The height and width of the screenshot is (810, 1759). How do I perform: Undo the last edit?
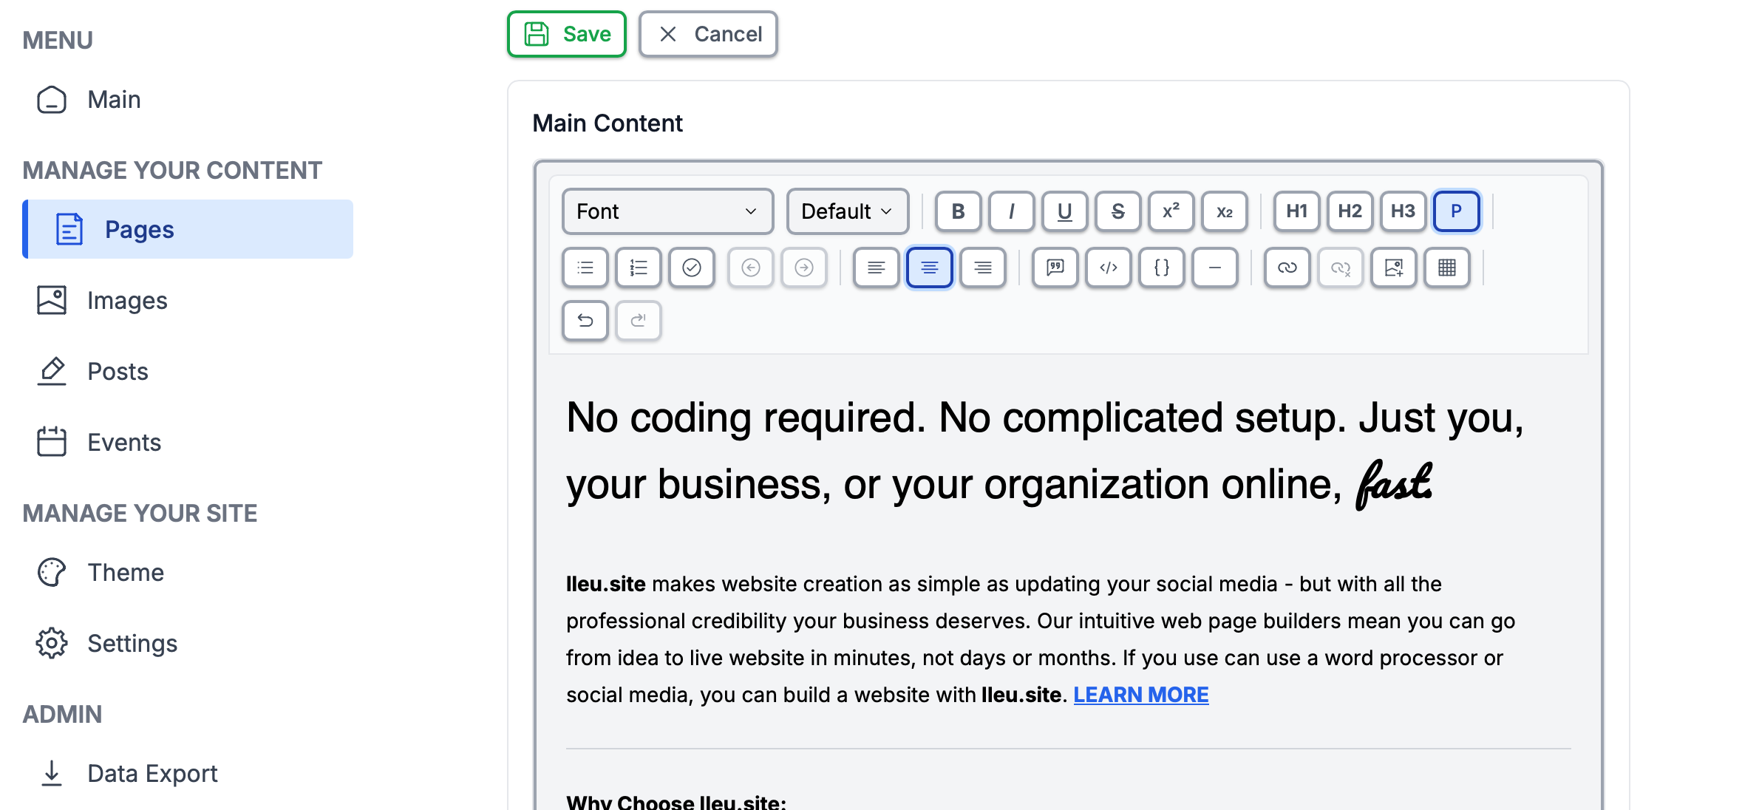pyautogui.click(x=585, y=321)
